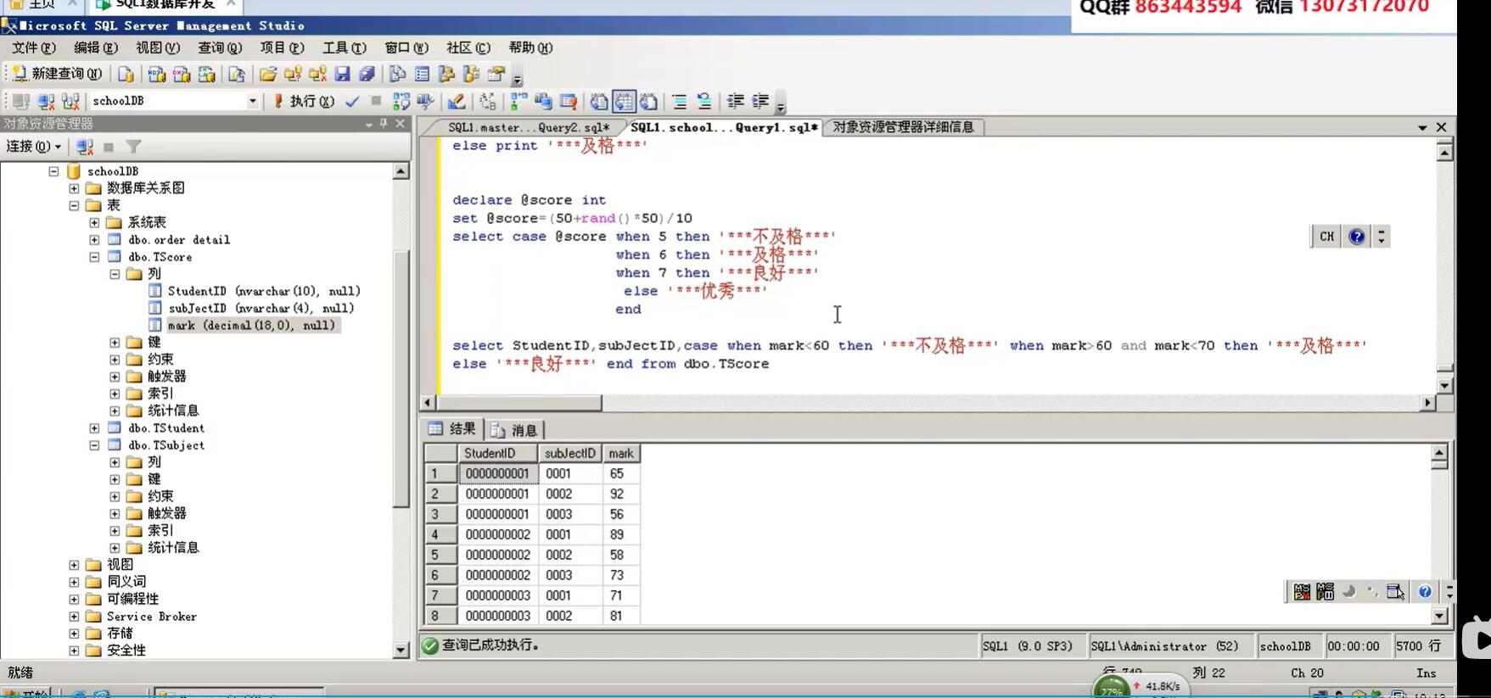Toggle include client statistics
1491x698 pixels.
pos(543,101)
